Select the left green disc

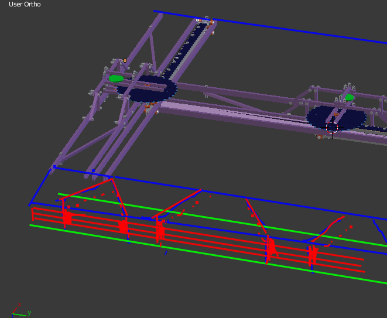[117, 78]
